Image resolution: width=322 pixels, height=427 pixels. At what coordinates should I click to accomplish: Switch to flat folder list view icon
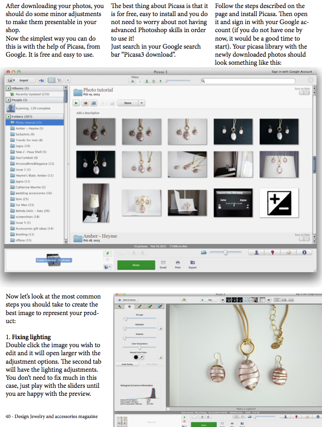pyautogui.click(x=51, y=80)
